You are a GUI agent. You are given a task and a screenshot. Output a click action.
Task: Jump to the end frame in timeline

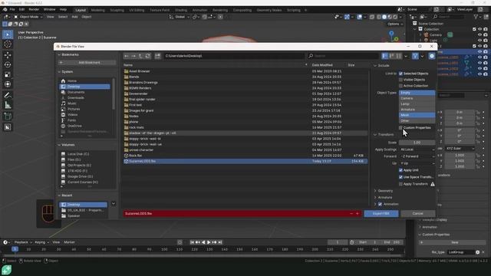click(220, 242)
